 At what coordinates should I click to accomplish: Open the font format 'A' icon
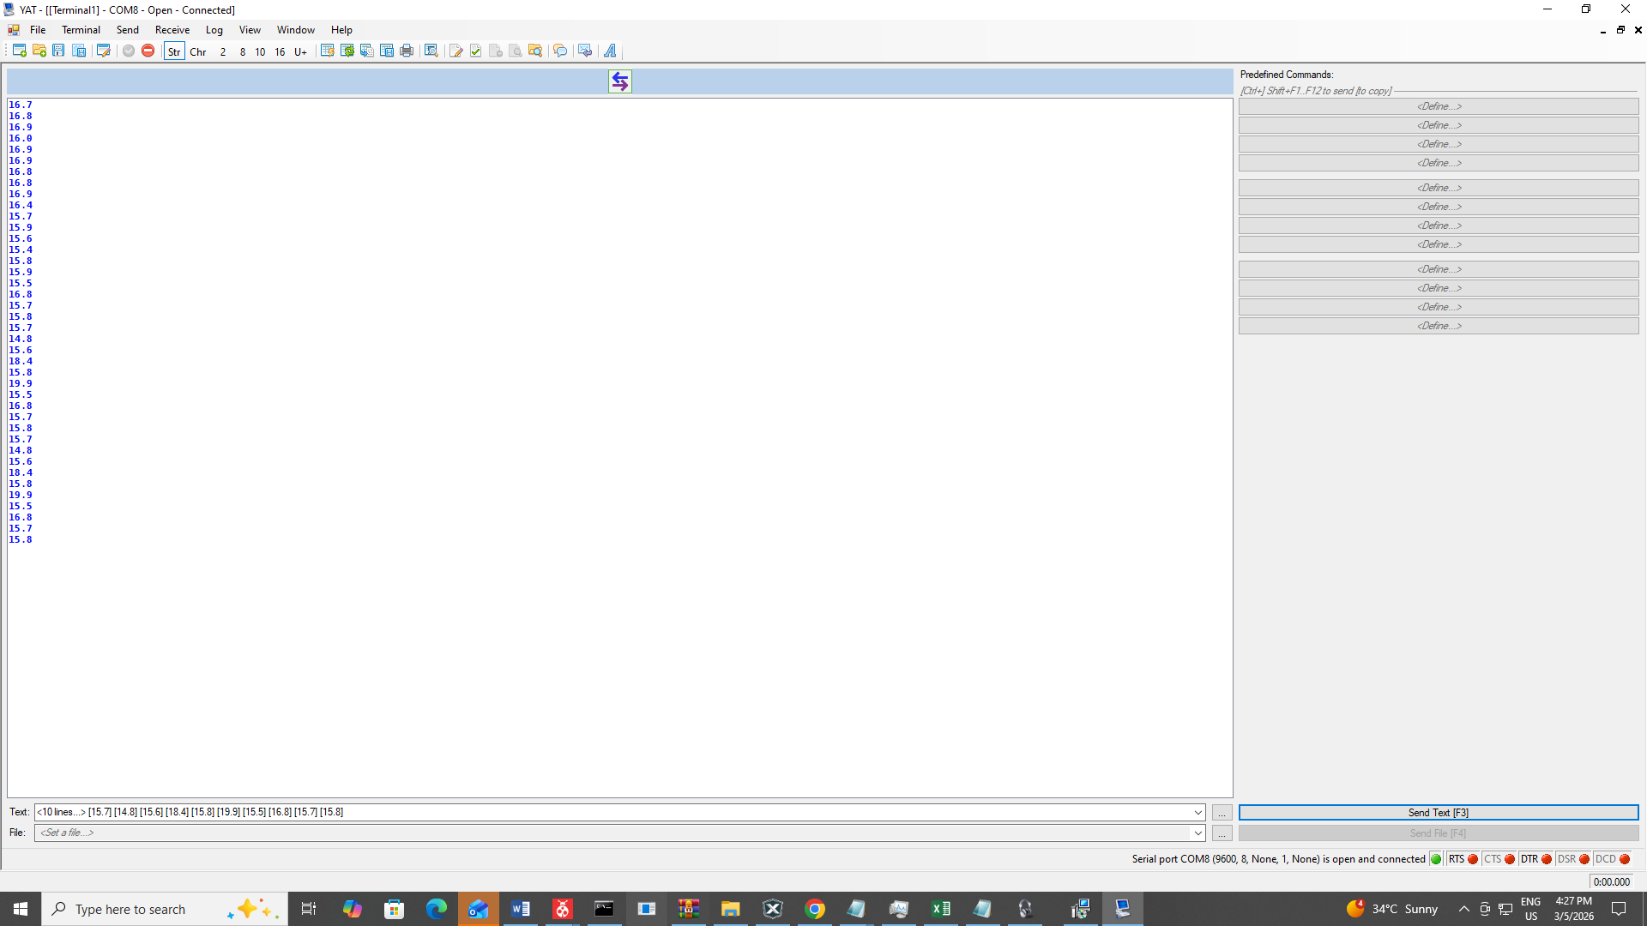coord(610,51)
